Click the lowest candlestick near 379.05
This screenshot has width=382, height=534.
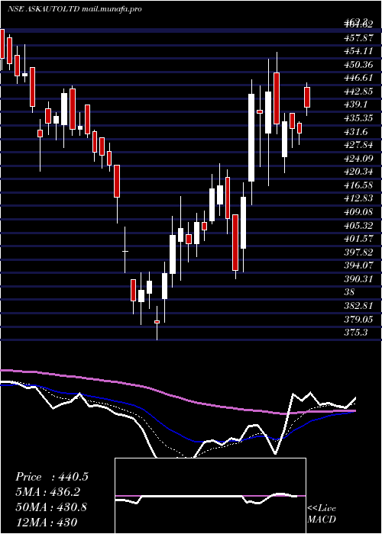pyautogui.click(x=157, y=322)
